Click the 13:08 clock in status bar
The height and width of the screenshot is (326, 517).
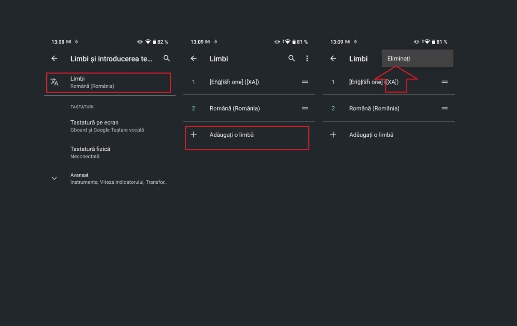pos(58,42)
